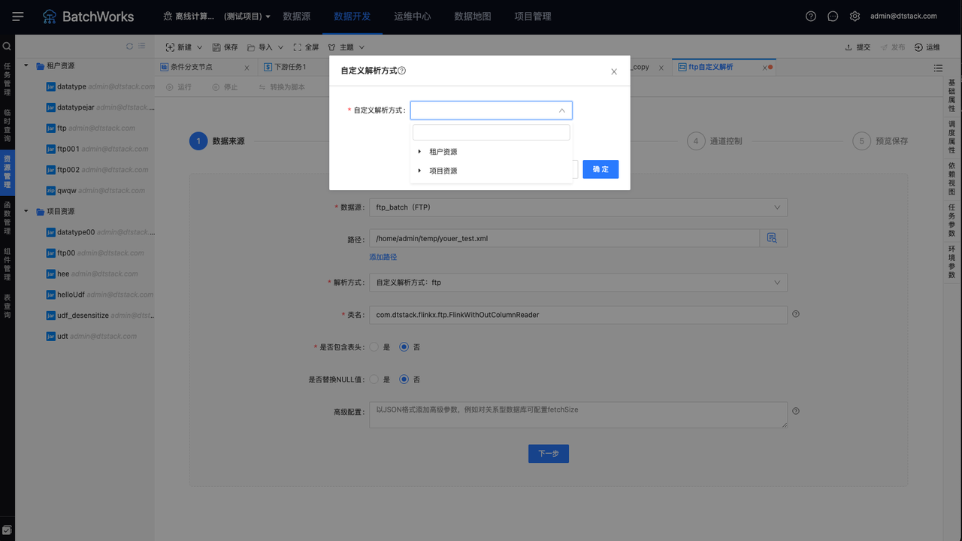This screenshot has width=962, height=541.
Task: Refresh the resource tree via refresh icon
Action: point(129,47)
